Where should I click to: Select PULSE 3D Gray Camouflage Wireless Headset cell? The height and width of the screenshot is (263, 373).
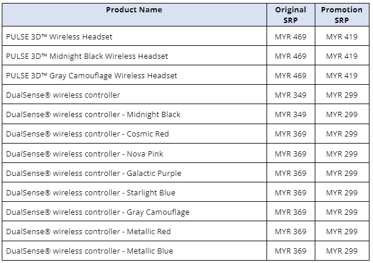[x=91, y=76]
